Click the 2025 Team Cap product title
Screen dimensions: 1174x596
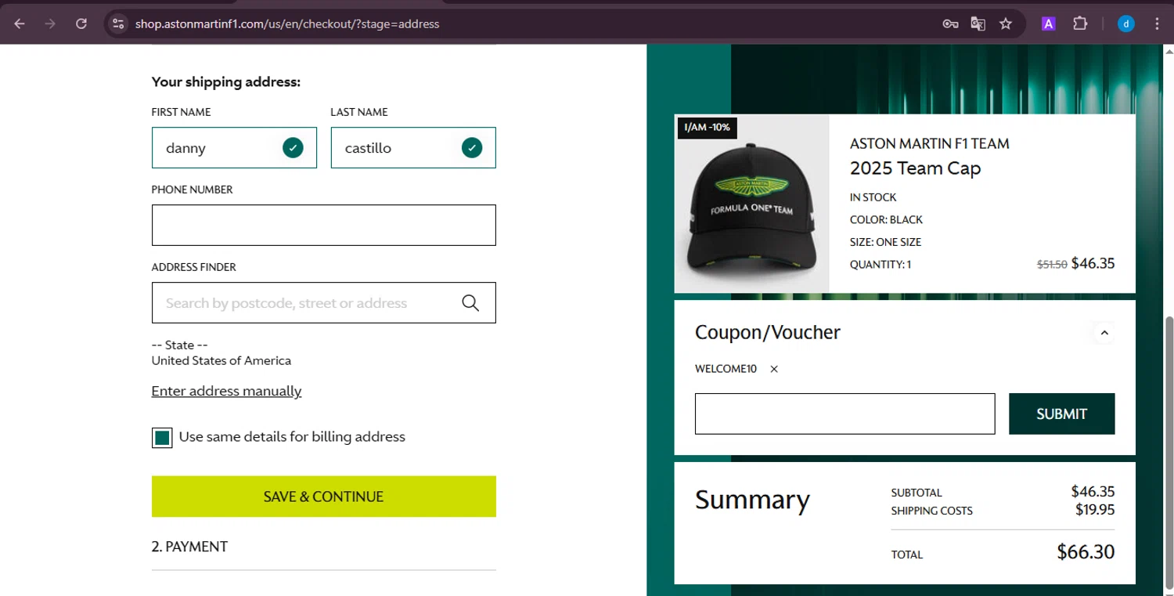(915, 168)
